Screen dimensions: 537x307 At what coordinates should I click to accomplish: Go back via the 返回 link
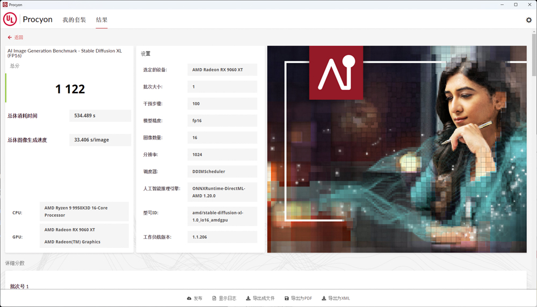(19, 38)
